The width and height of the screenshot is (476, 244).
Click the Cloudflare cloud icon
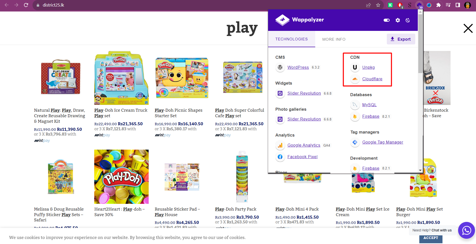[355, 79]
